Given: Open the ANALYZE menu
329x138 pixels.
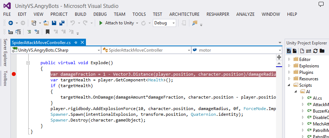Looking at the screenshot, I should 245,14.
